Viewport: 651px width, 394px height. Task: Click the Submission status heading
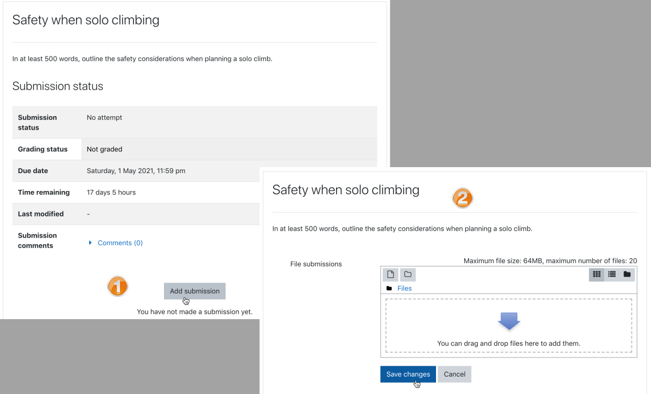[58, 86]
